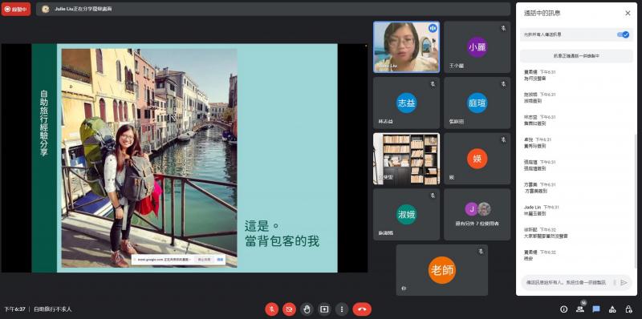Raise your hand in the meeting
This screenshot has width=642, height=319.
tap(307, 309)
